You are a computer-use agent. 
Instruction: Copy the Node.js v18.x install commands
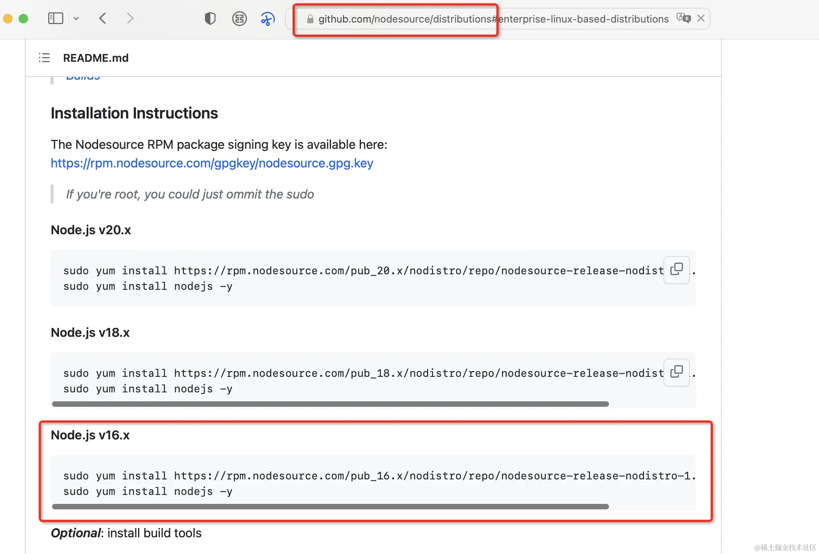pyautogui.click(x=677, y=372)
